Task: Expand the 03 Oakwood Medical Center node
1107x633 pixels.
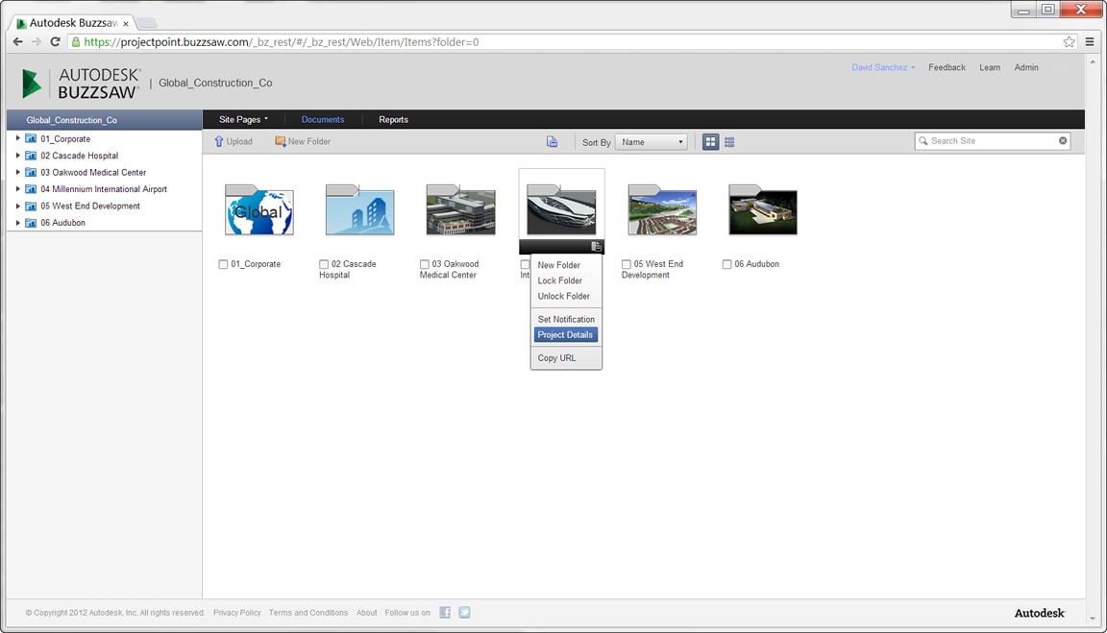Action: (x=17, y=172)
